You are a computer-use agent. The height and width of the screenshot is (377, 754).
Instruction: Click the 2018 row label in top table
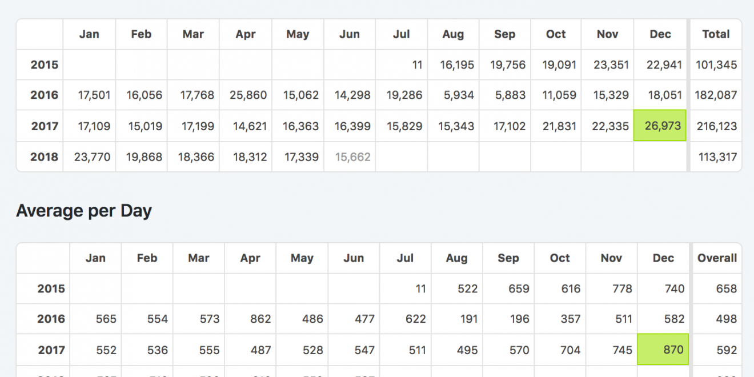45,157
